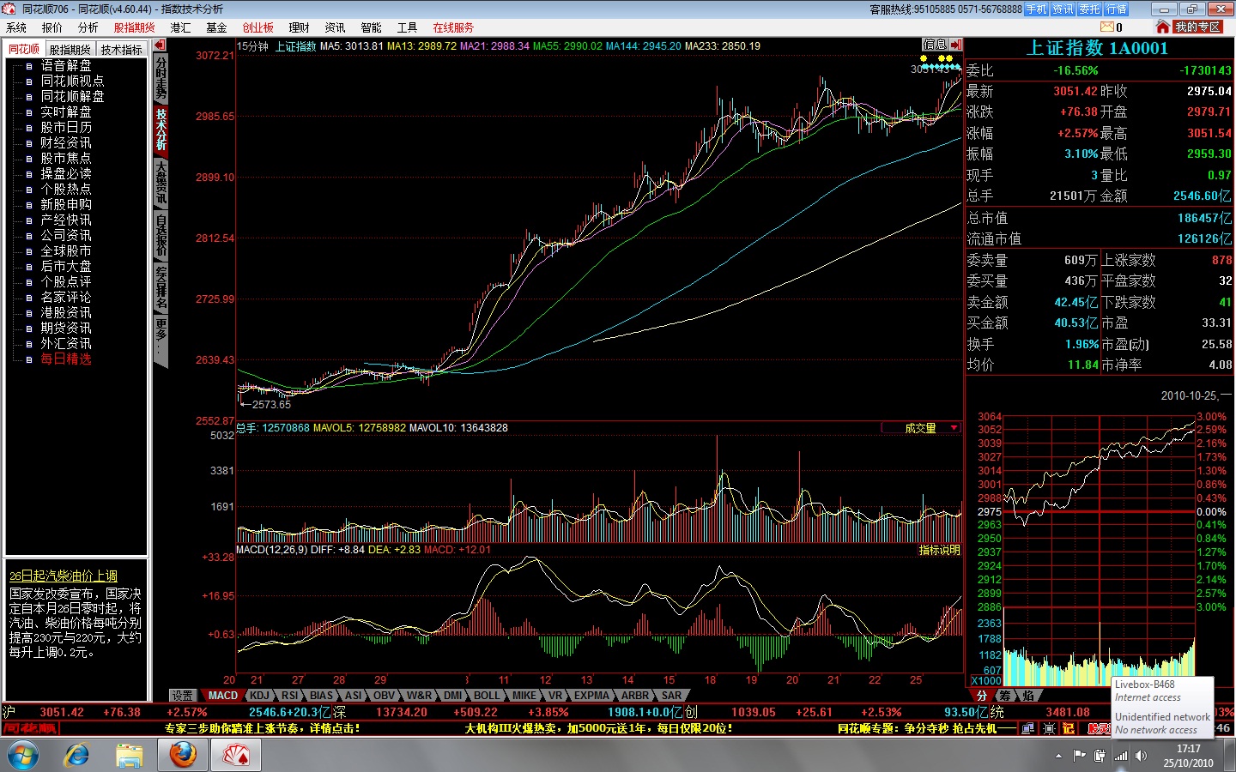Screen dimensions: 1236x772
Task: Switch indicator to the KDJ tab
Action: tap(259, 696)
